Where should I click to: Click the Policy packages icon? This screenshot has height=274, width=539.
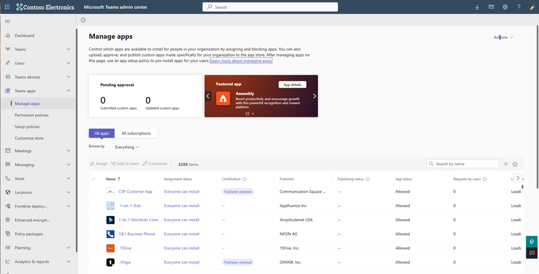[8, 234]
